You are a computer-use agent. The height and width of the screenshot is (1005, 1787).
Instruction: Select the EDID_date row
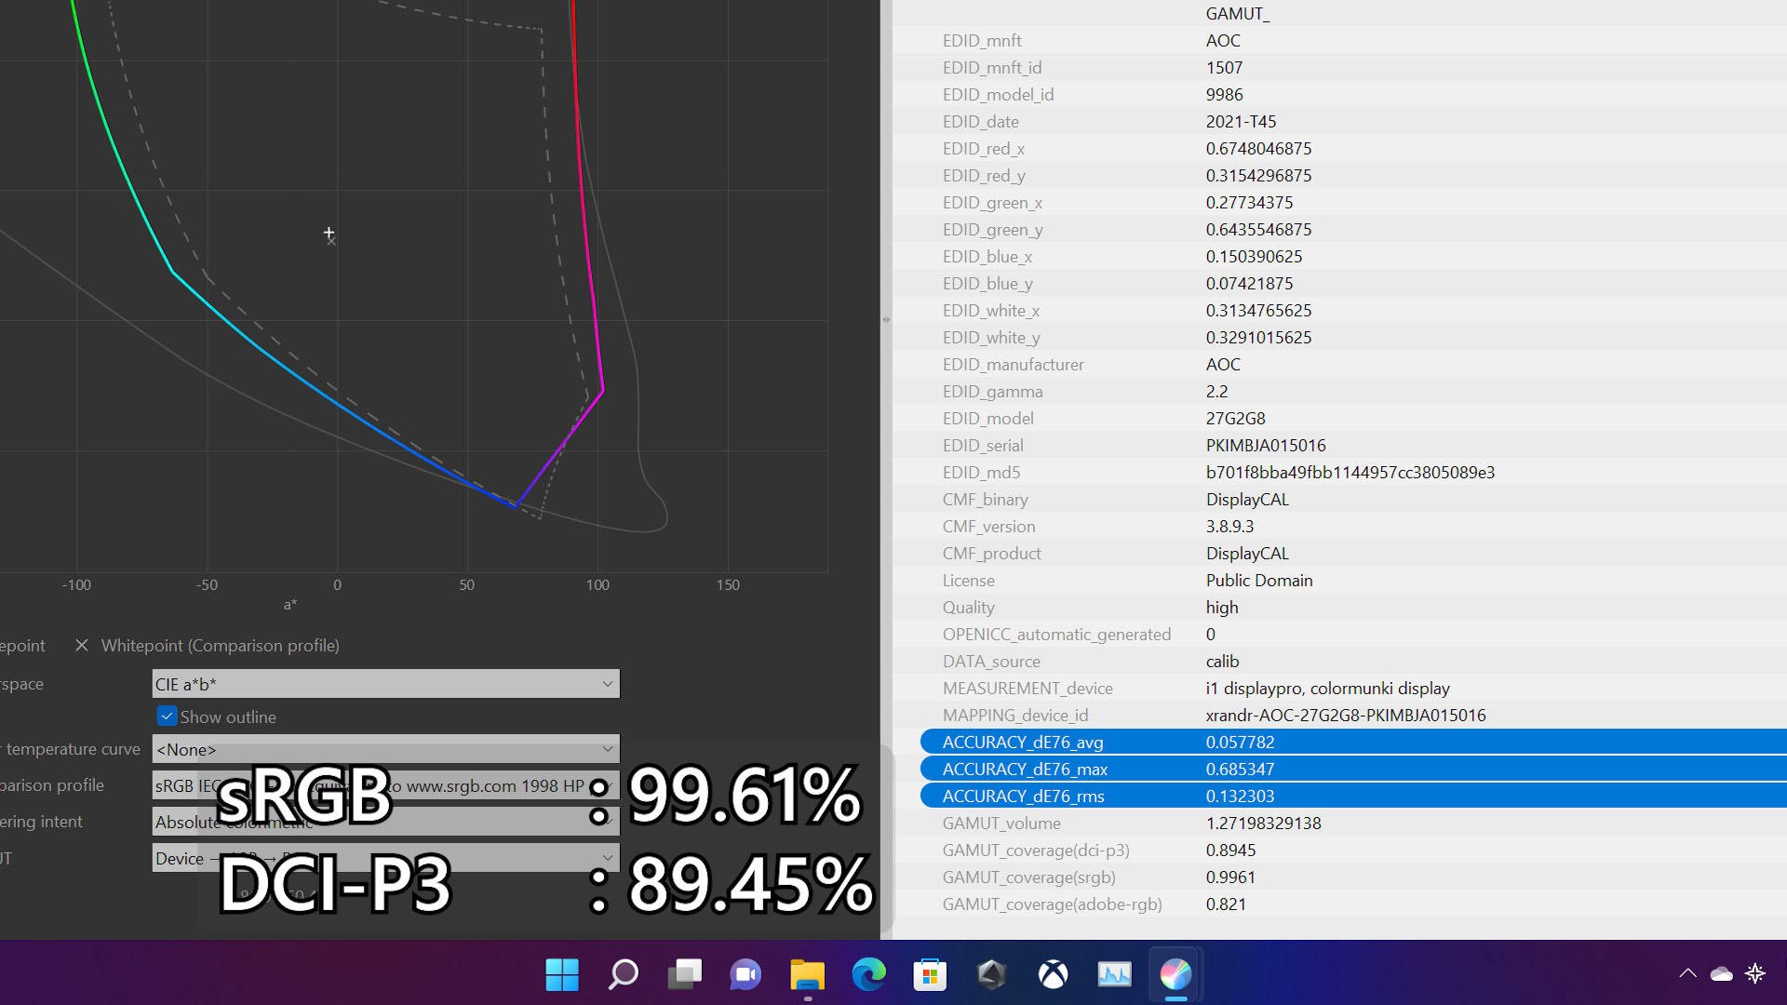1339,121
